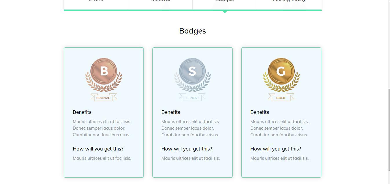Click the Bronze medal badge icon

[104, 79]
